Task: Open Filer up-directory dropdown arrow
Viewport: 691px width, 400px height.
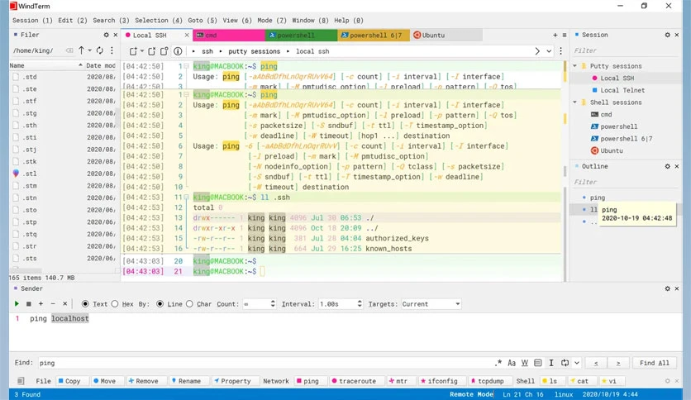Action: pos(89,50)
